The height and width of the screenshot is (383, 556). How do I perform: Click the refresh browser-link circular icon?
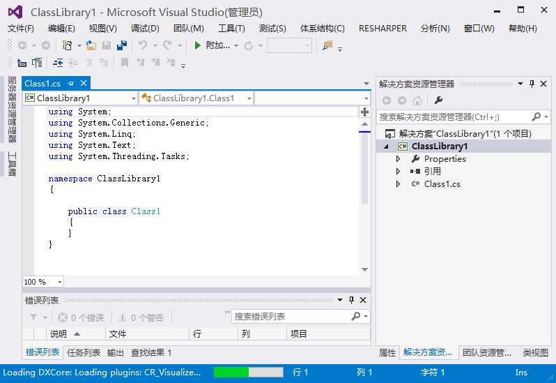click(249, 45)
